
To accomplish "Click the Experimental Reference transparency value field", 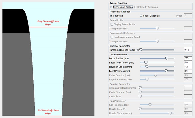I will pos(188,41).
